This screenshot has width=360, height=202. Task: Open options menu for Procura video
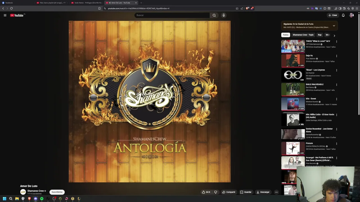[336, 144]
